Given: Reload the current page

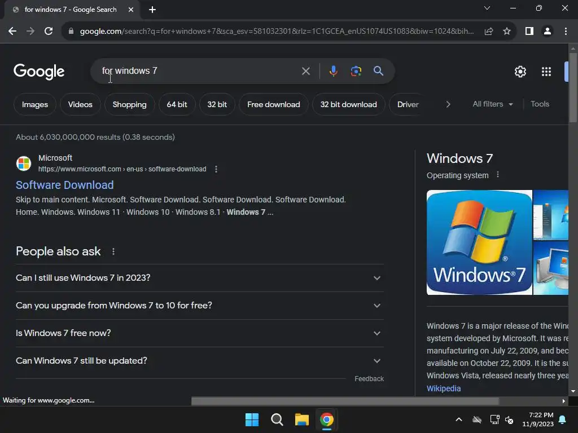Looking at the screenshot, I should (x=49, y=32).
